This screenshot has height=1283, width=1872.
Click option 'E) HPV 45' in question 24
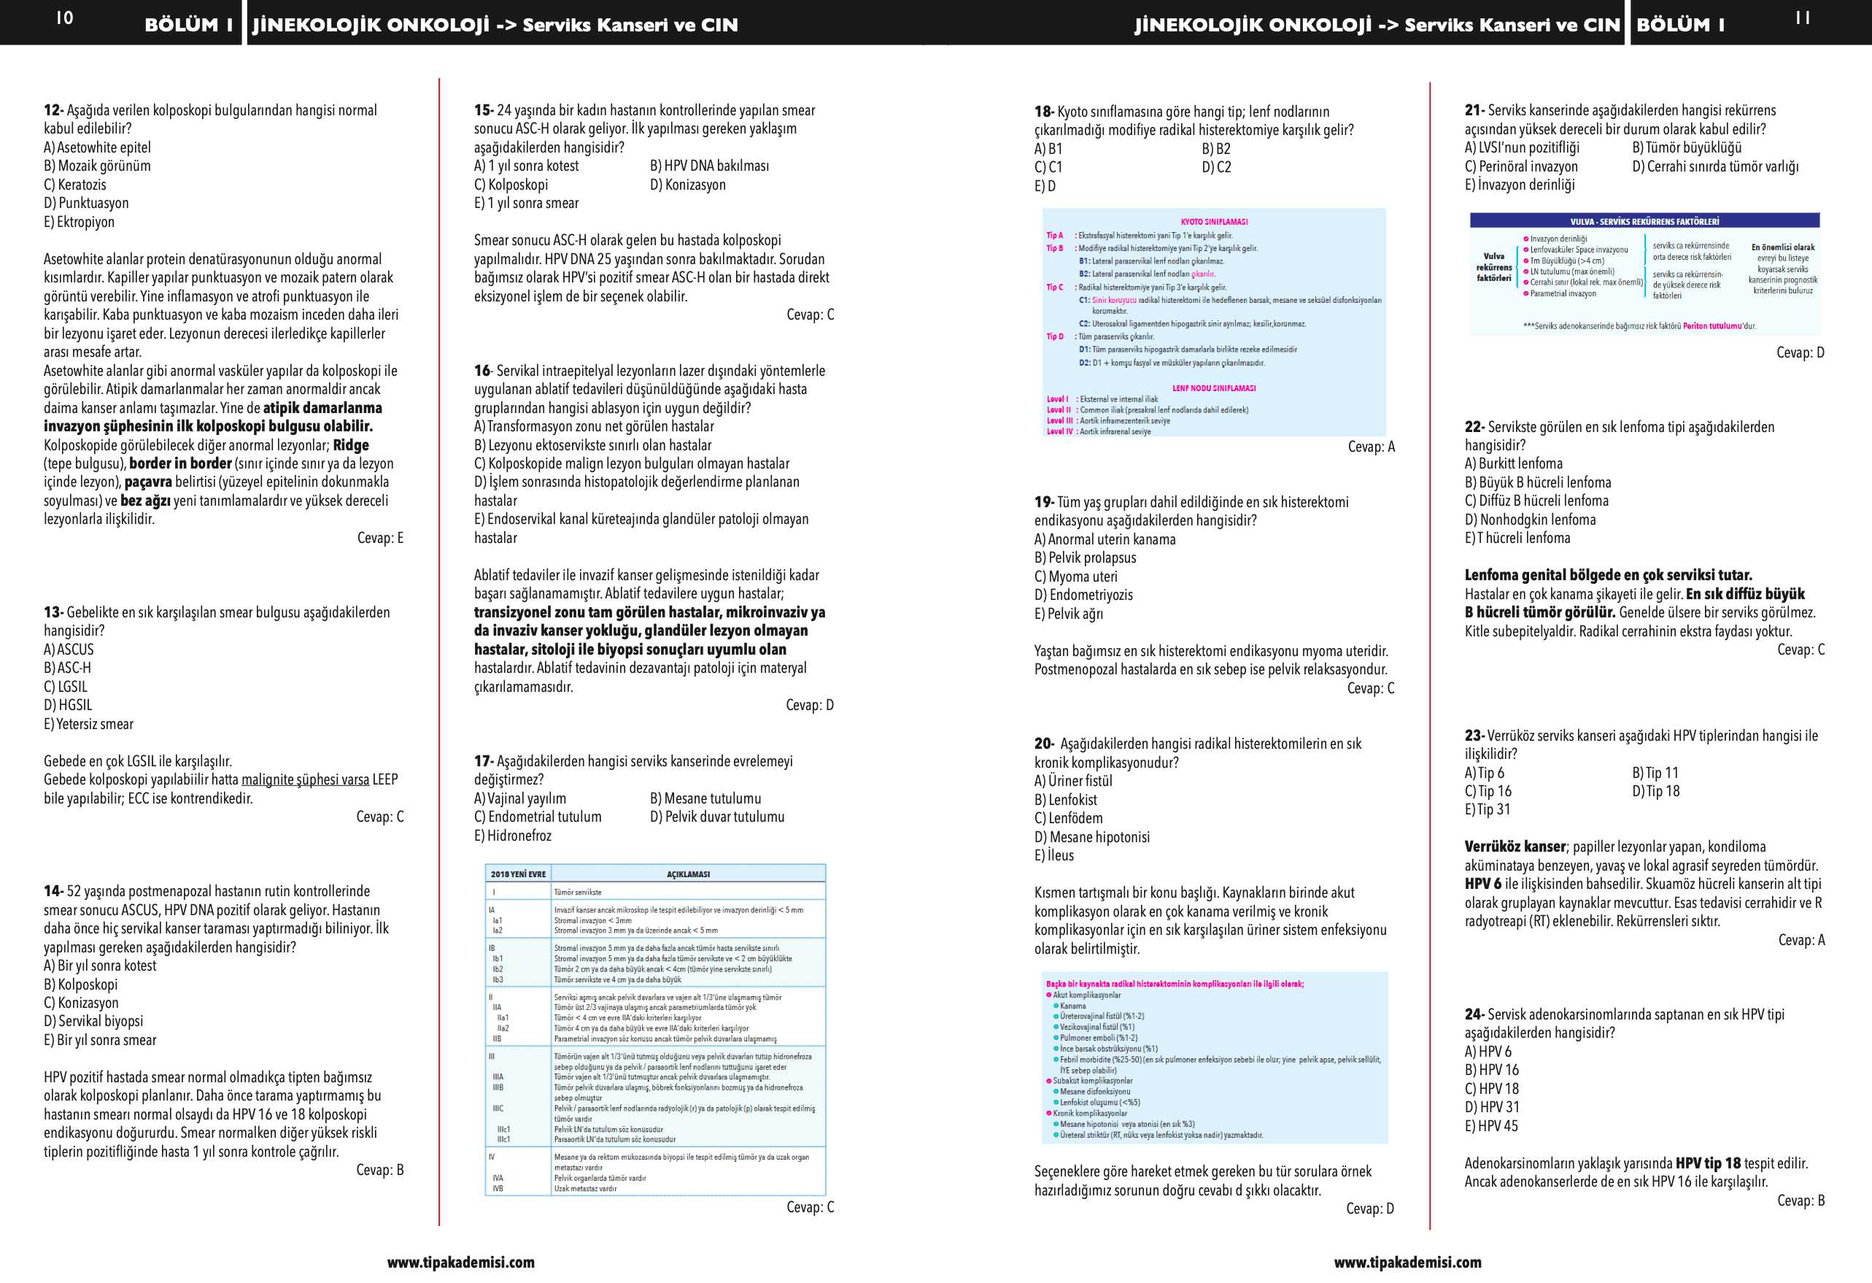pos(1492,1127)
